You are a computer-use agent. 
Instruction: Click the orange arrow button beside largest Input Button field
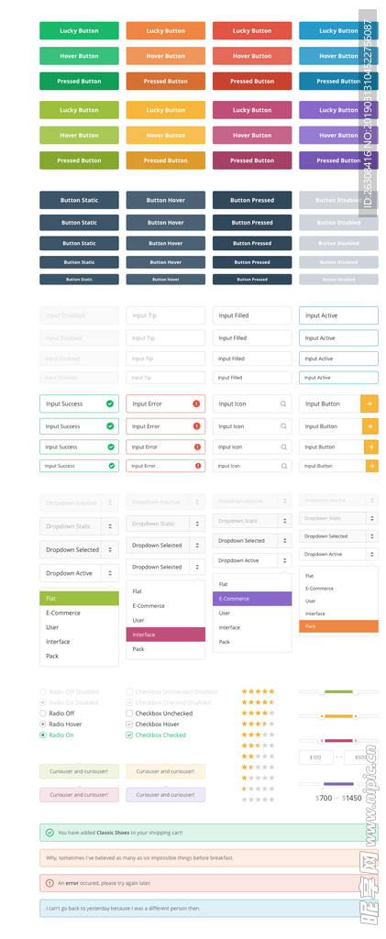pyautogui.click(x=369, y=403)
